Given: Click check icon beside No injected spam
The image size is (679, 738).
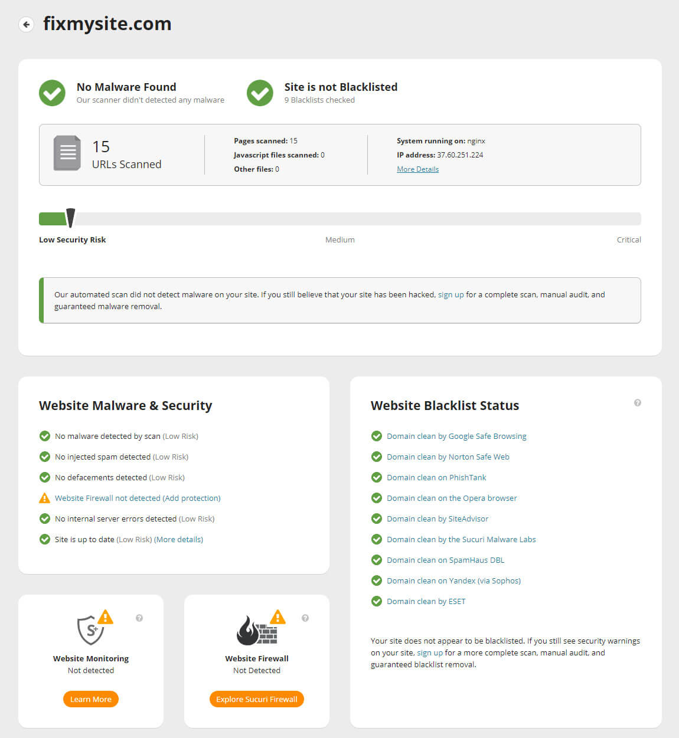Looking at the screenshot, I should click(x=44, y=457).
